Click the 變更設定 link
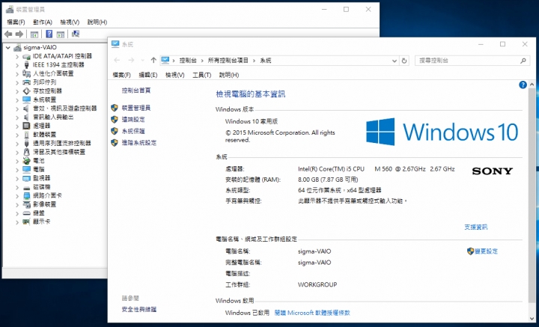Viewport: 539px width, 327px height. tap(486, 251)
